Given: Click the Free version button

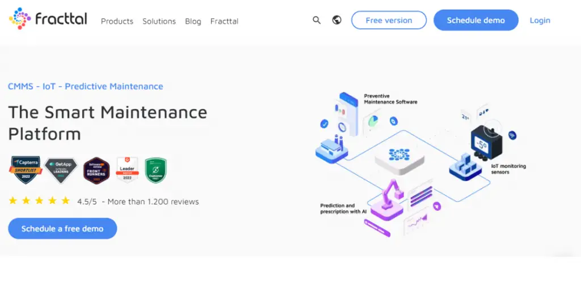Looking at the screenshot, I should click(389, 20).
